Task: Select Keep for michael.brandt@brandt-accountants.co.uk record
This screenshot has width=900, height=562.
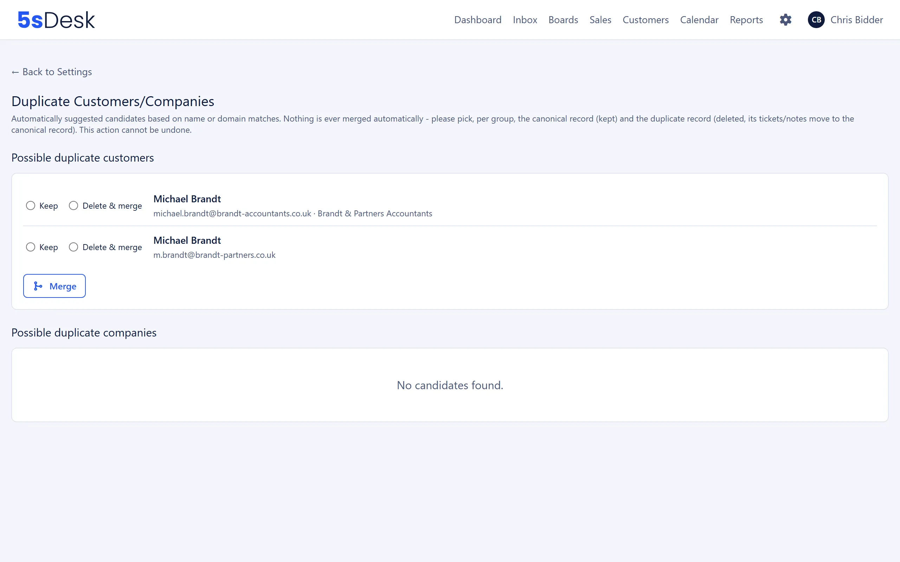Action: tap(31, 205)
